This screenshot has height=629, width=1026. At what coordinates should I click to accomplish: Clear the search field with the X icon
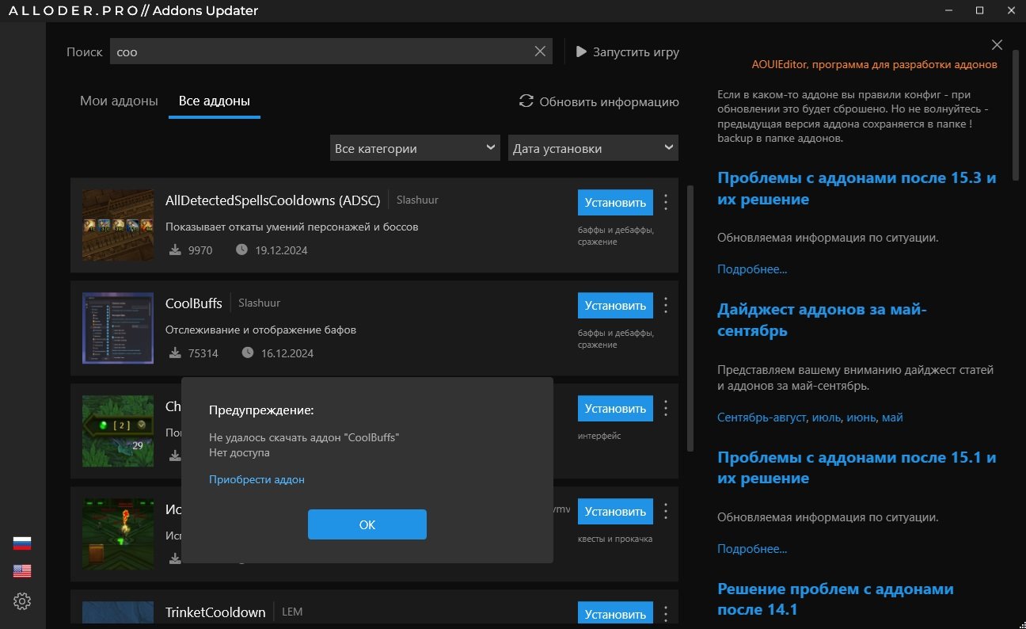tap(540, 51)
